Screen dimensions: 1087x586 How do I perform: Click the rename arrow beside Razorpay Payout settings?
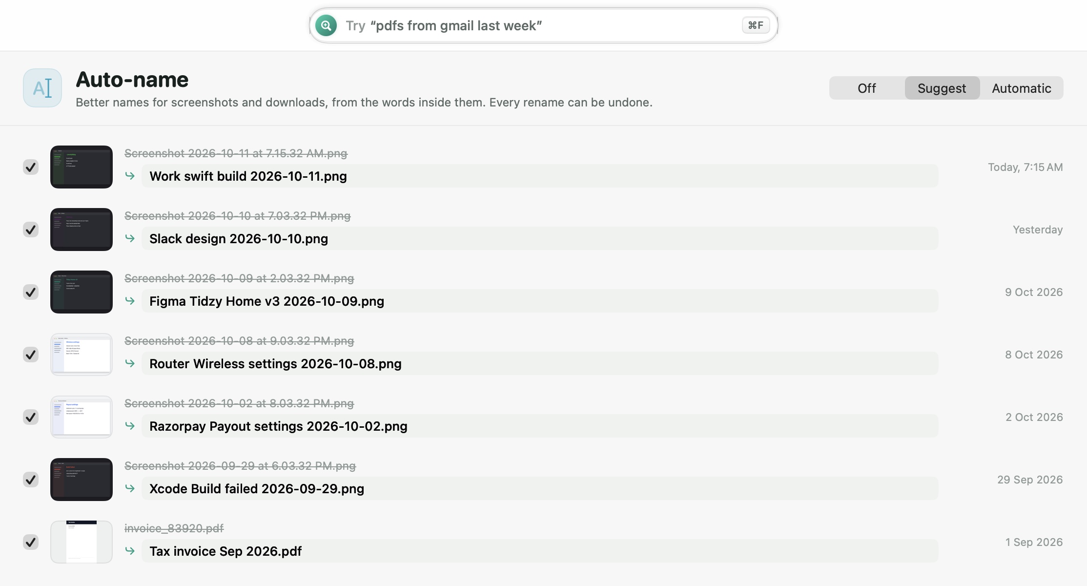[130, 426]
